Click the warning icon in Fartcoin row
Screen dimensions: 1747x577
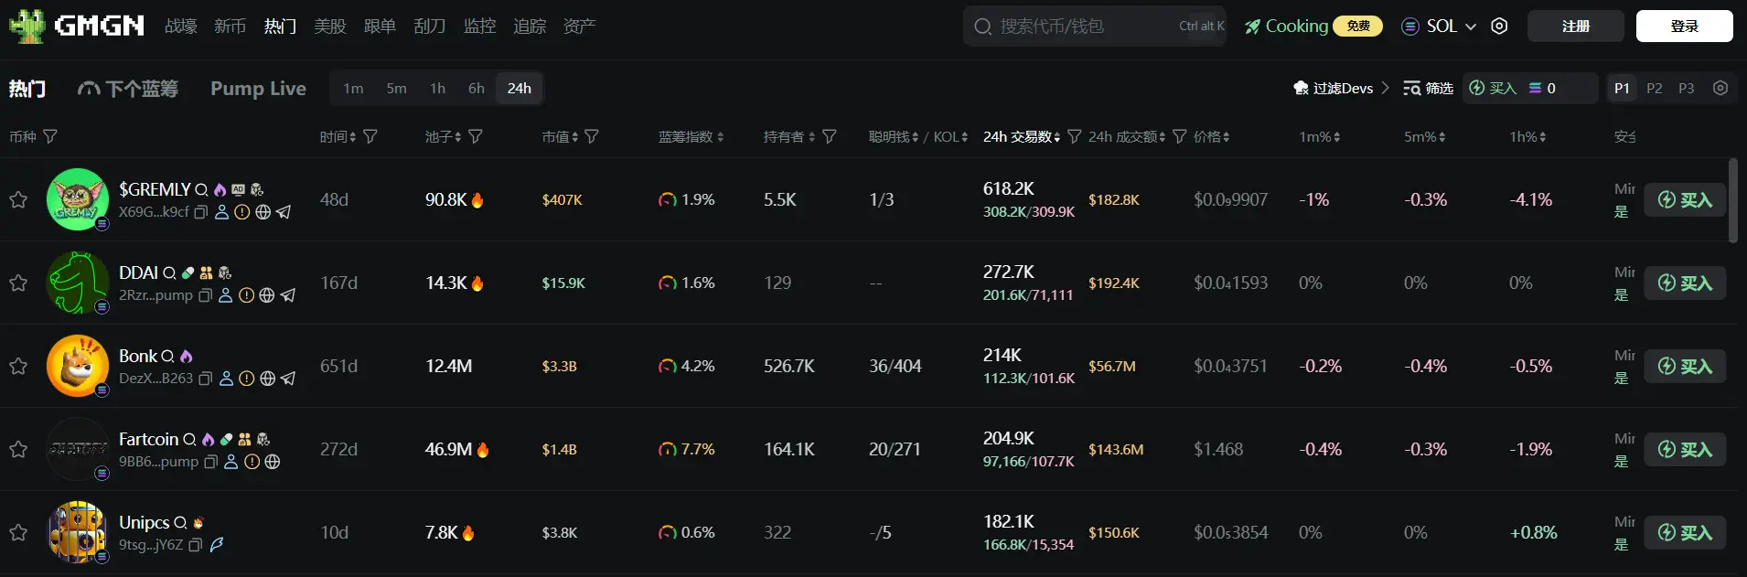(252, 462)
